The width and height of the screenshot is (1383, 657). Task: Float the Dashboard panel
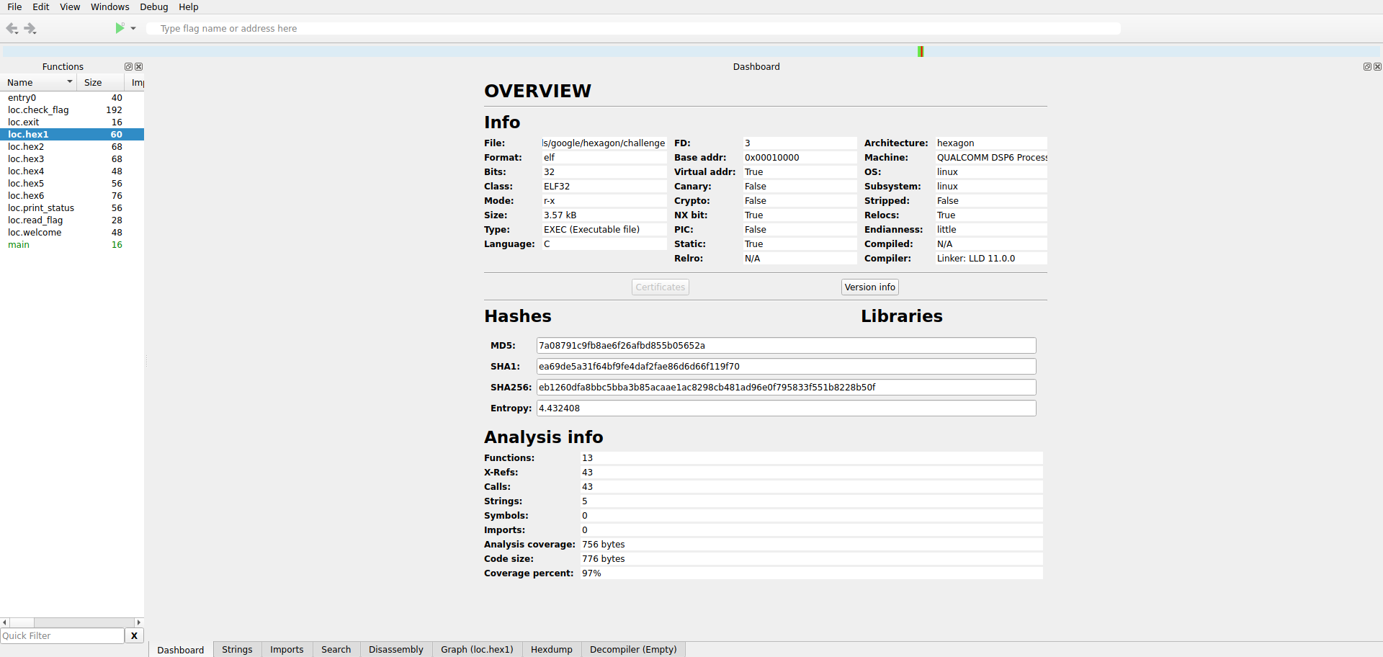pyautogui.click(x=1367, y=67)
